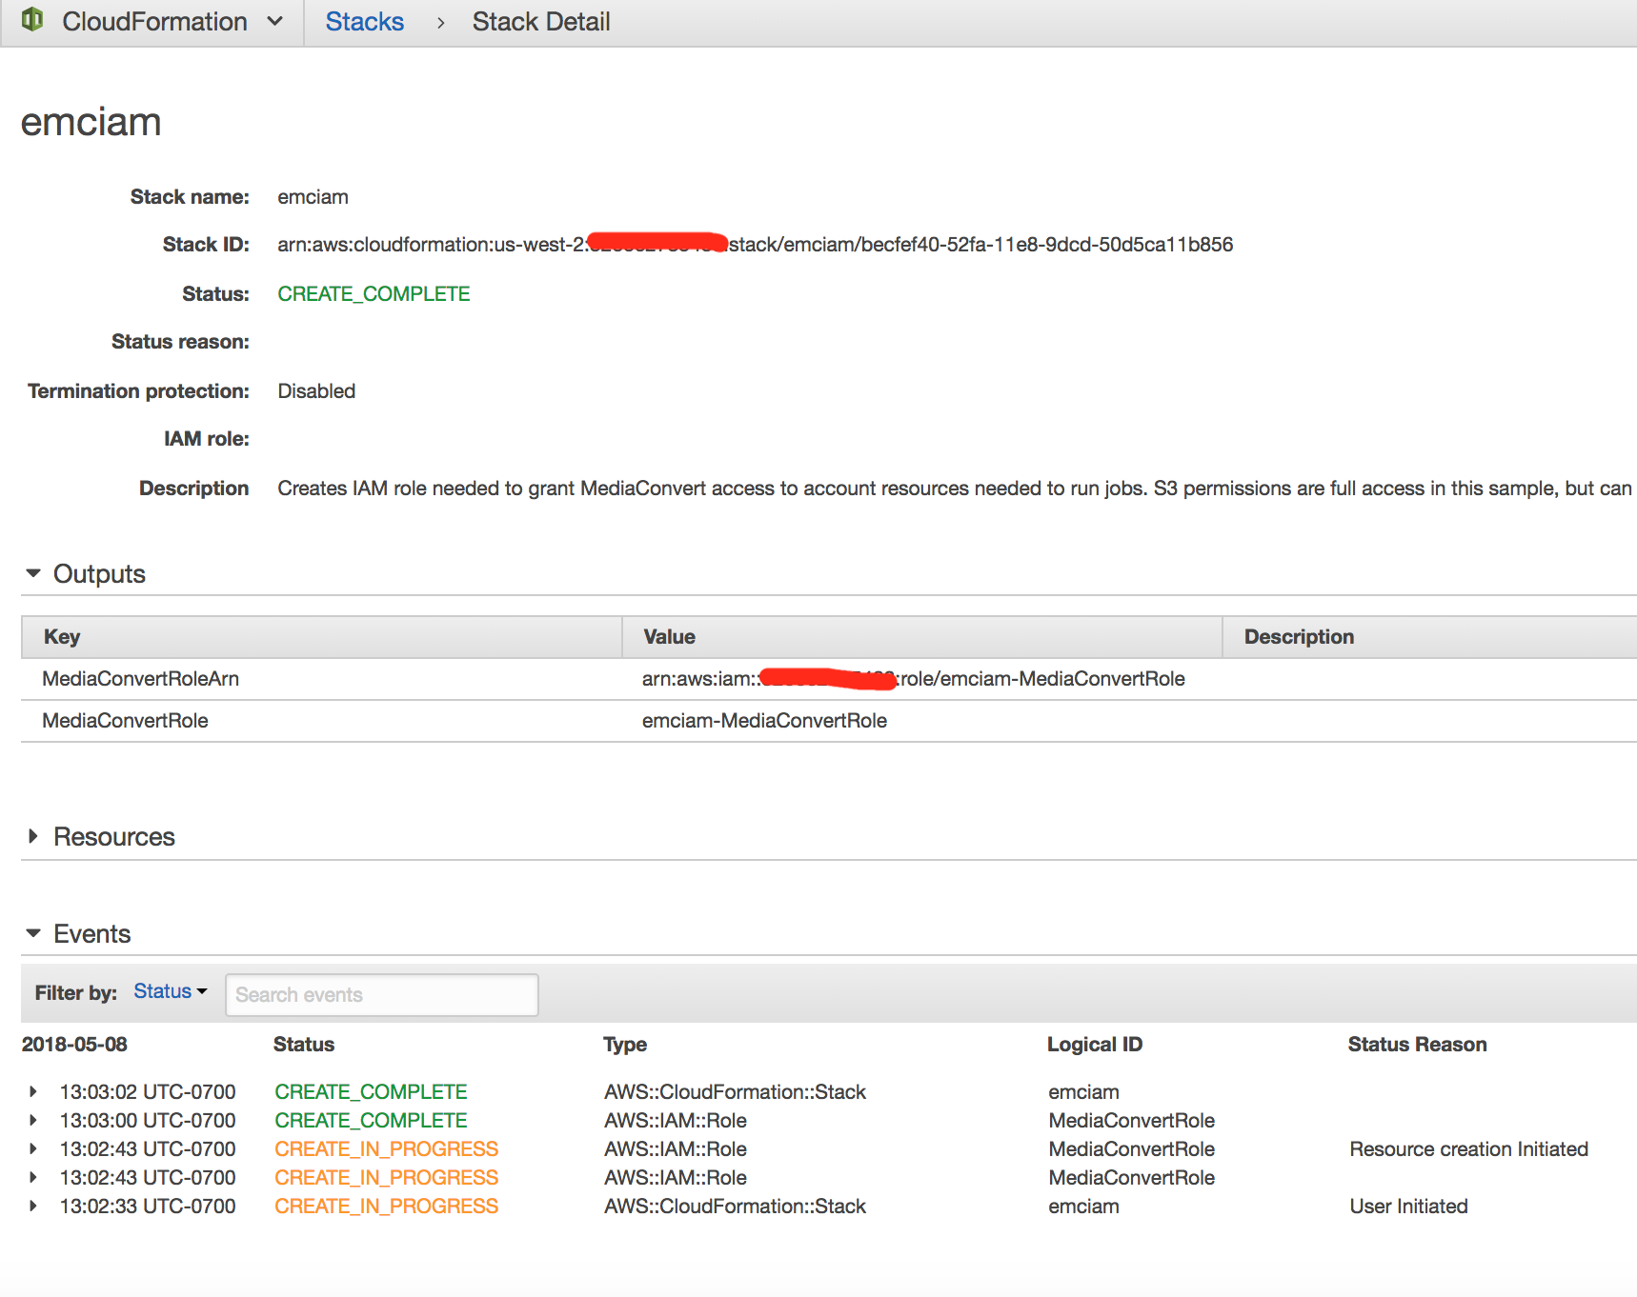Image resolution: width=1637 pixels, height=1297 pixels.
Task: Click the MediaConvertRoleArn key cell
Action: tap(140, 678)
